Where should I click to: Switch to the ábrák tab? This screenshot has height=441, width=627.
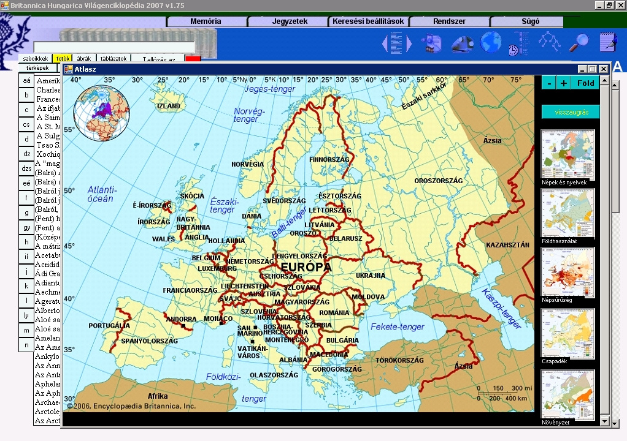84,59
